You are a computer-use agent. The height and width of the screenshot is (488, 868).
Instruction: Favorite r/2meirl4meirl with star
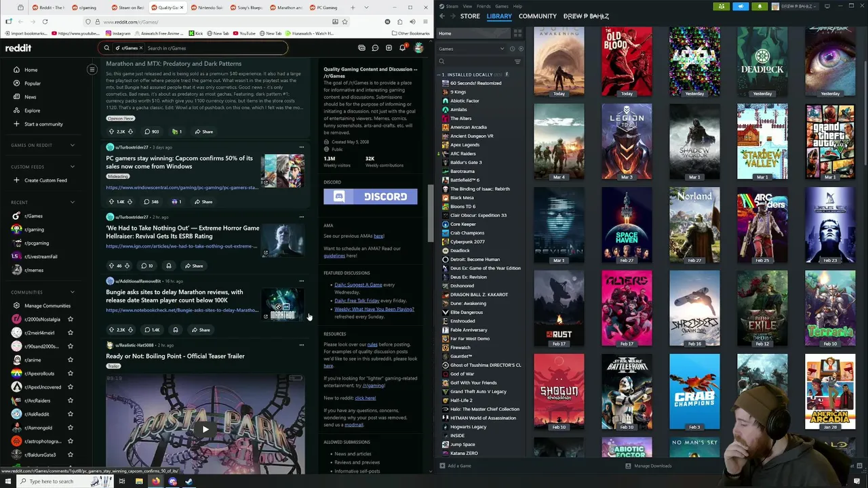click(x=70, y=333)
